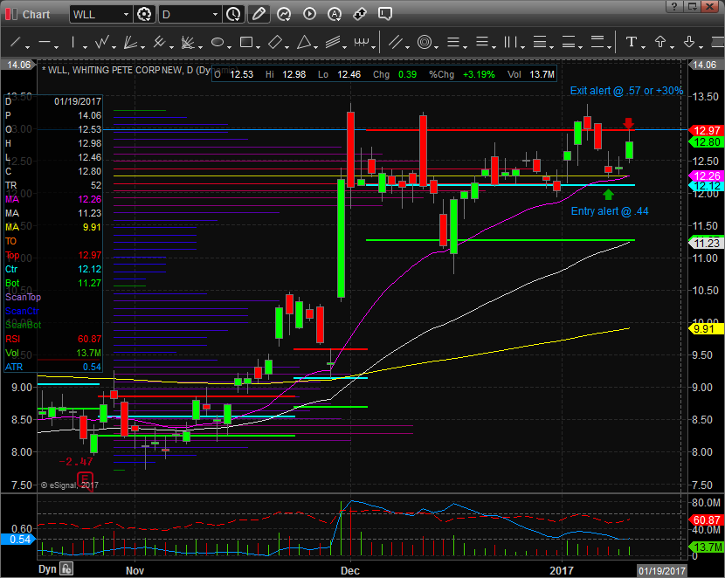
Task: Select the down arrow marker tool
Action: point(689,42)
